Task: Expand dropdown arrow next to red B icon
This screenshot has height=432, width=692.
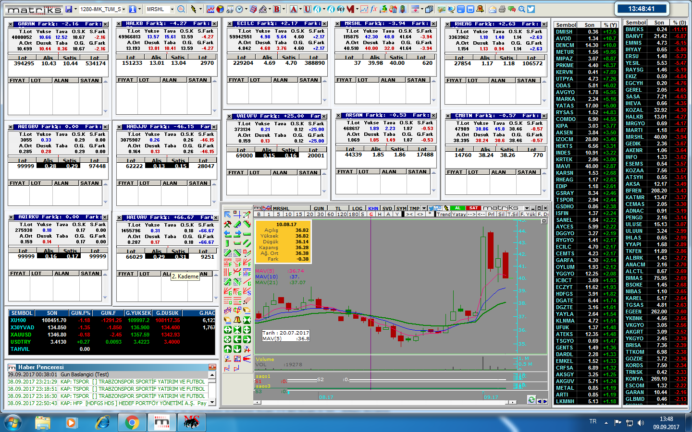Action: coord(284,9)
